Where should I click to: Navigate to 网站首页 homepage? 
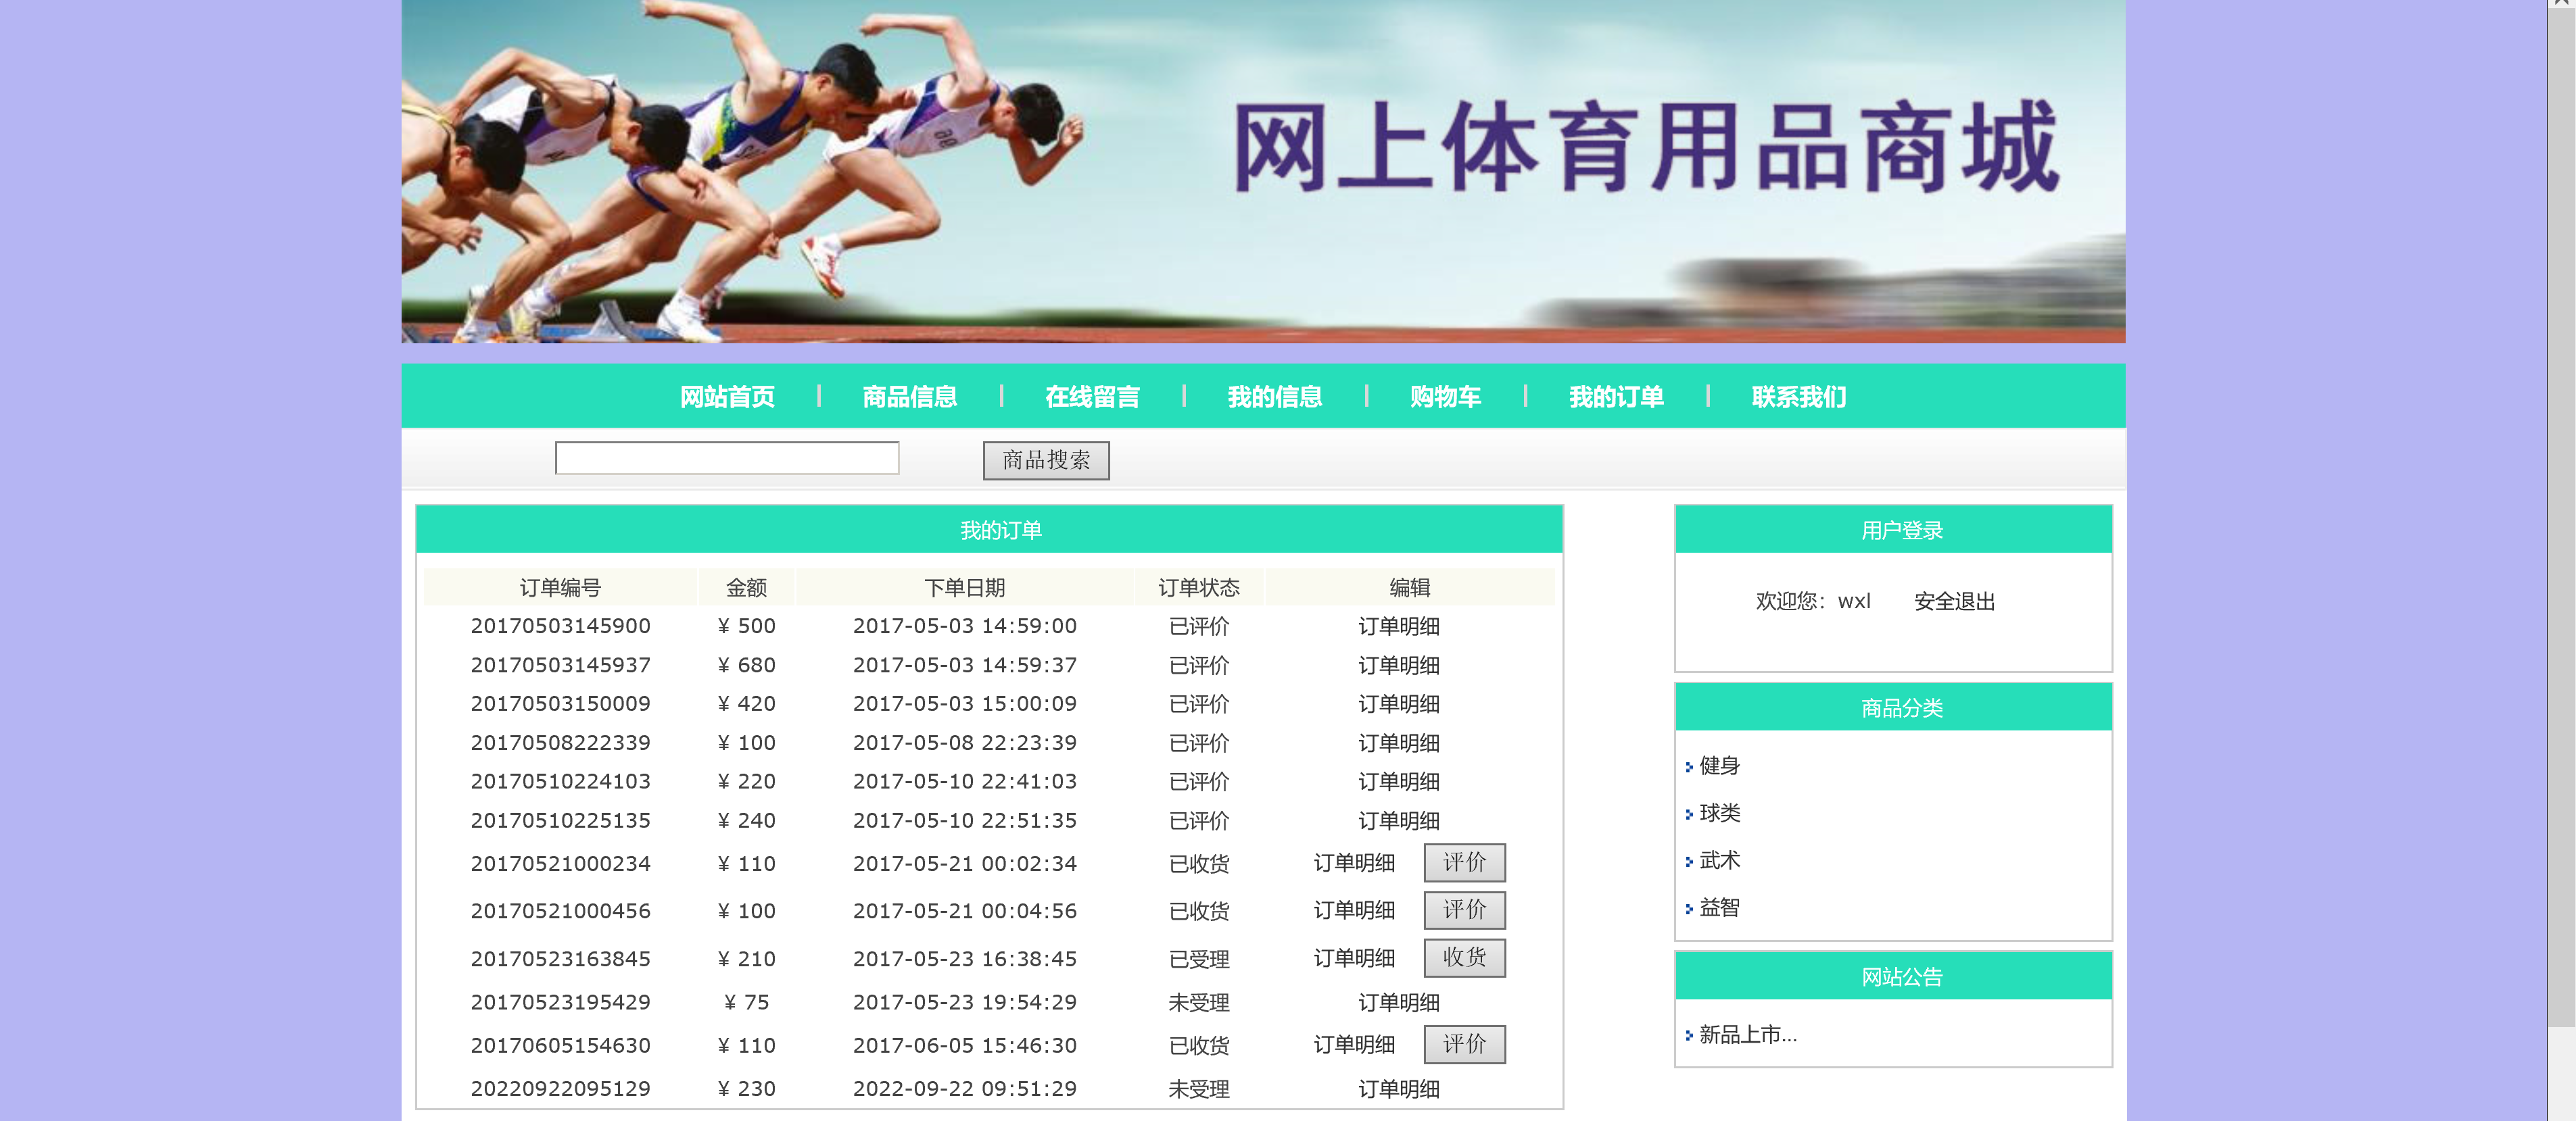coord(727,396)
